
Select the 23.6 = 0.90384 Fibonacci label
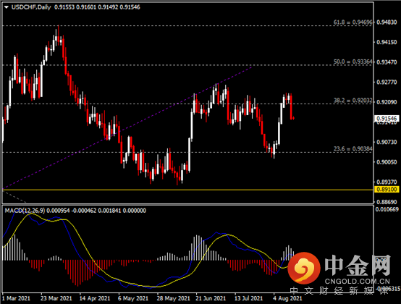(353, 149)
